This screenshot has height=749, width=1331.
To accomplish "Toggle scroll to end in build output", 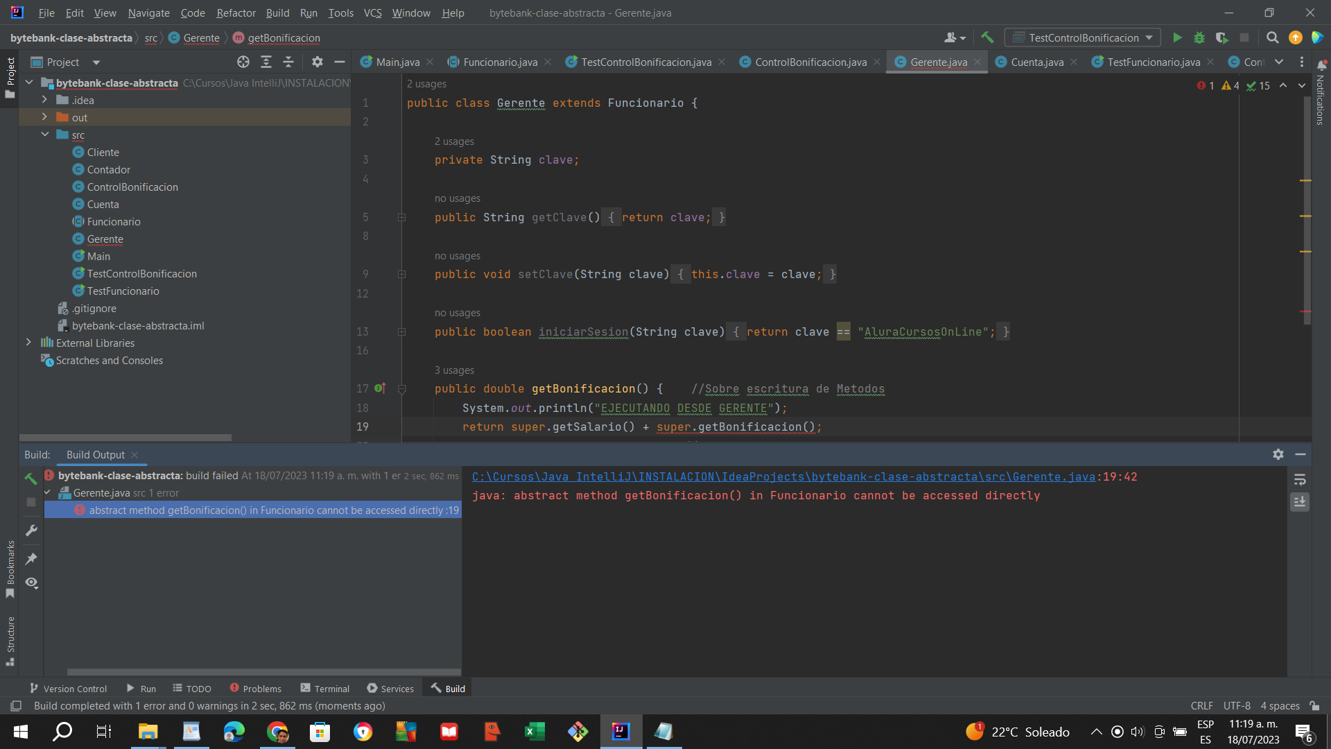I will pos(1300,501).
